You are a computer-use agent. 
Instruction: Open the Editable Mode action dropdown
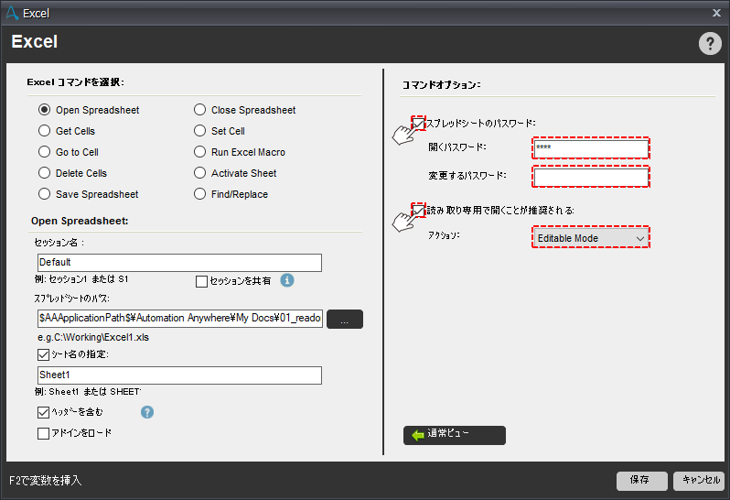point(591,238)
